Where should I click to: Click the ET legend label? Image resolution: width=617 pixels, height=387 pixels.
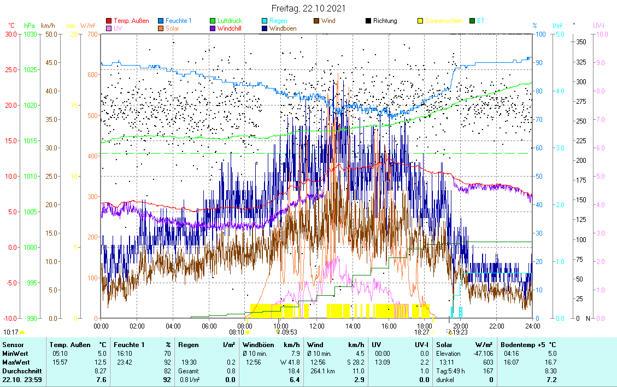pyautogui.click(x=480, y=21)
